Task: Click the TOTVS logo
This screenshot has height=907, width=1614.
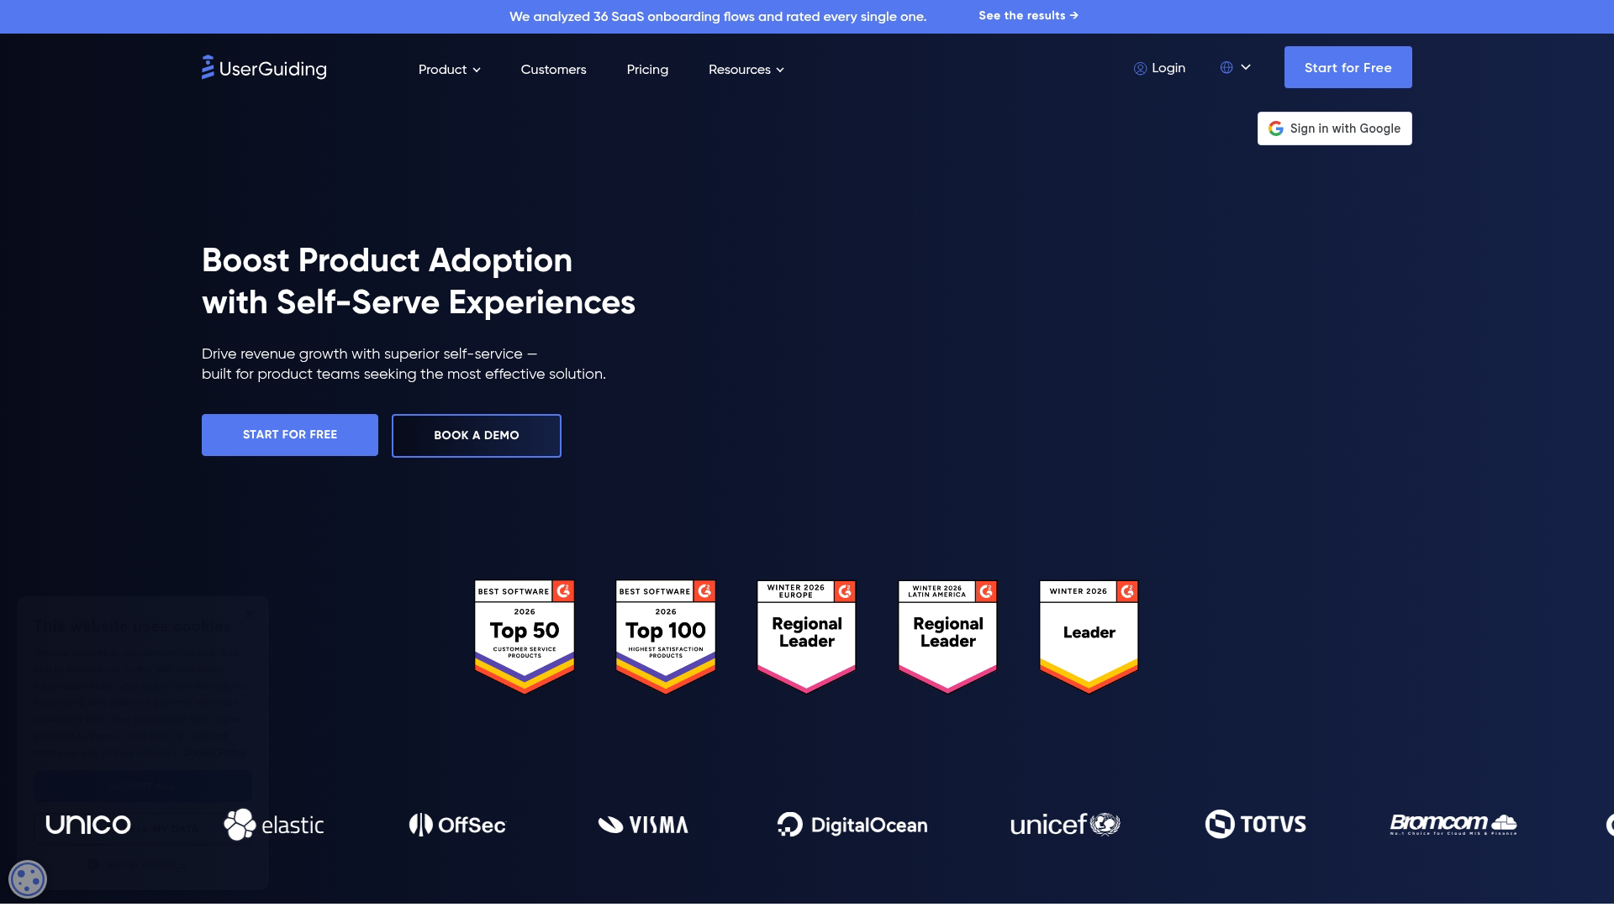Action: 1256,825
